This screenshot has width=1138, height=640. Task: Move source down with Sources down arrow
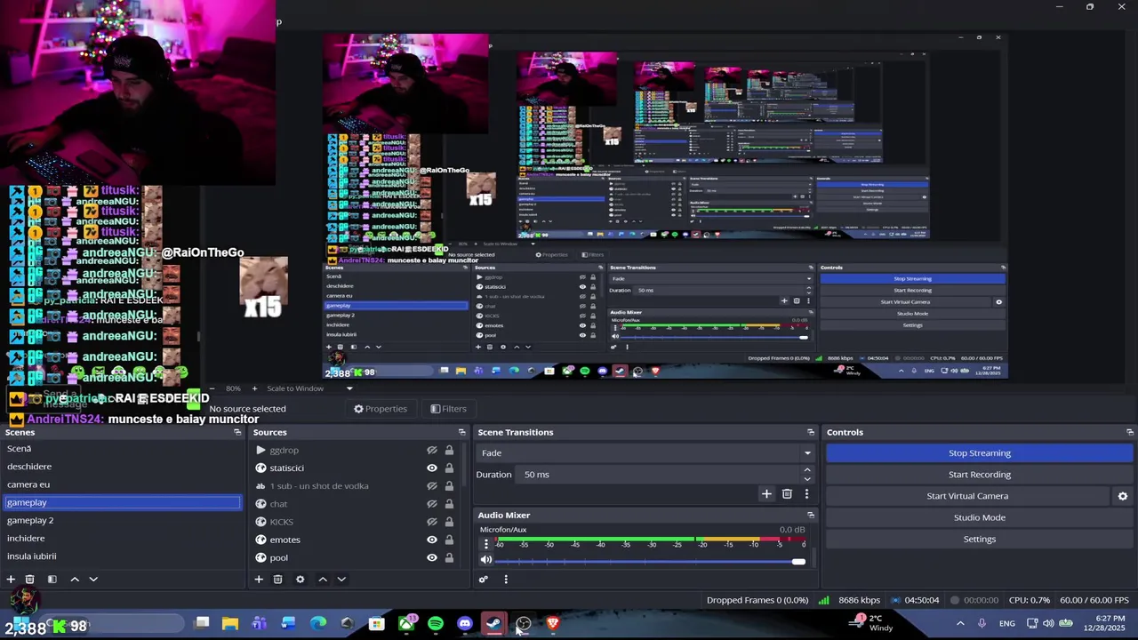tap(341, 579)
